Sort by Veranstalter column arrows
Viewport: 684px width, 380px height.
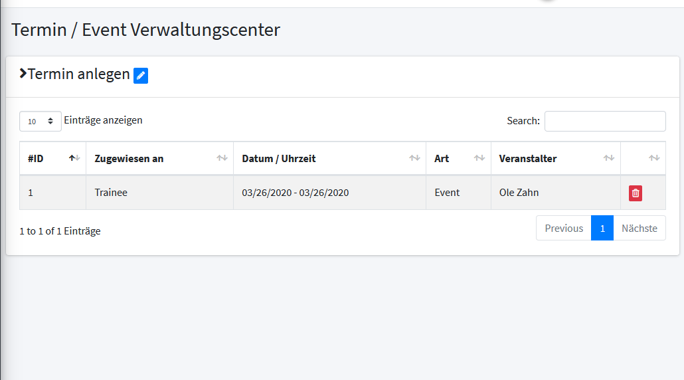(x=609, y=158)
